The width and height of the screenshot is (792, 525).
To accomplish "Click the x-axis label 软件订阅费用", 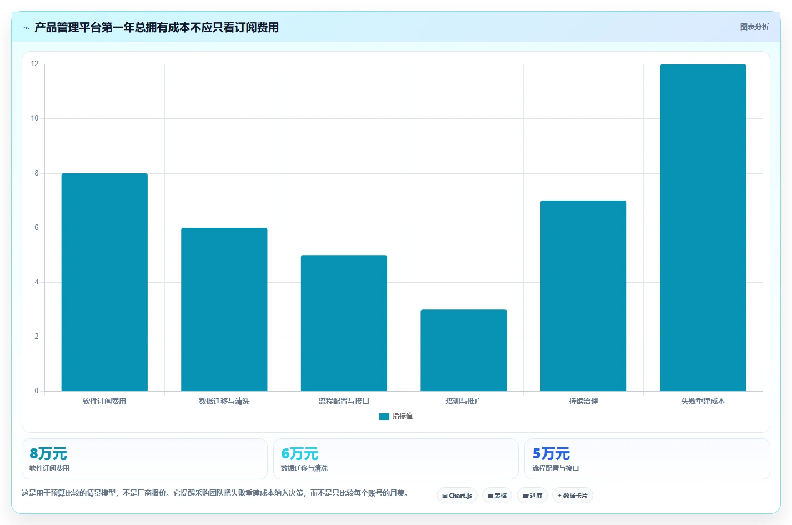I will (104, 401).
